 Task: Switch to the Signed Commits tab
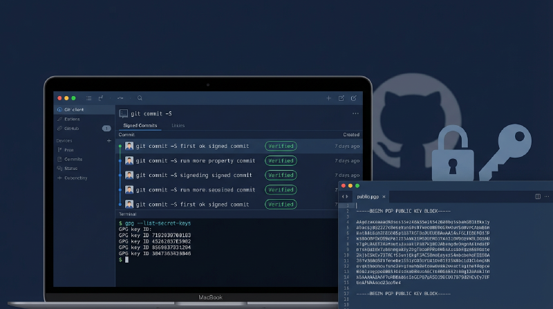coord(140,126)
